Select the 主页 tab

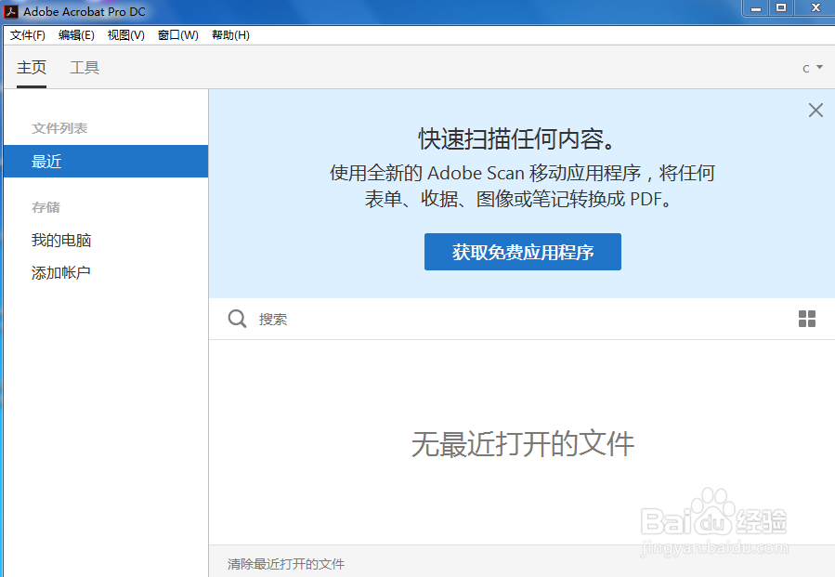[x=32, y=67]
